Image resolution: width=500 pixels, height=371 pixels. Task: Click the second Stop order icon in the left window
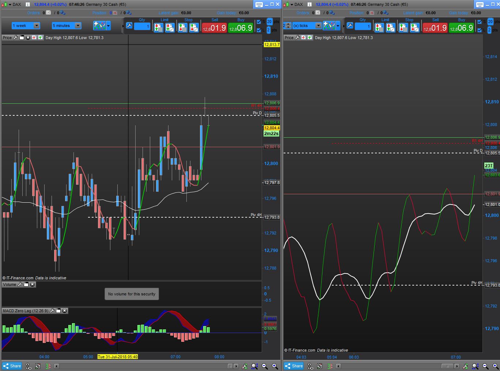click(x=194, y=27)
